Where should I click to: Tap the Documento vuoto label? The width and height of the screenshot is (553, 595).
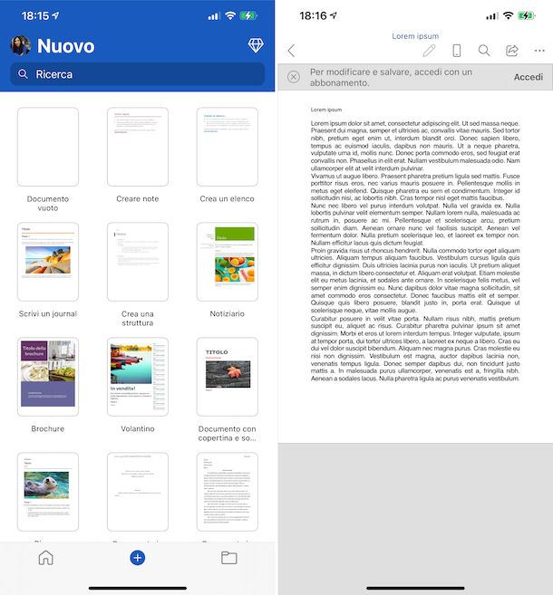pyautogui.click(x=48, y=204)
